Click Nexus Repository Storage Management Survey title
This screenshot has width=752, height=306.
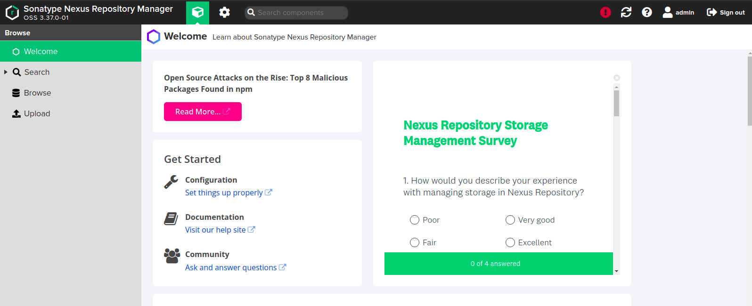(x=475, y=133)
